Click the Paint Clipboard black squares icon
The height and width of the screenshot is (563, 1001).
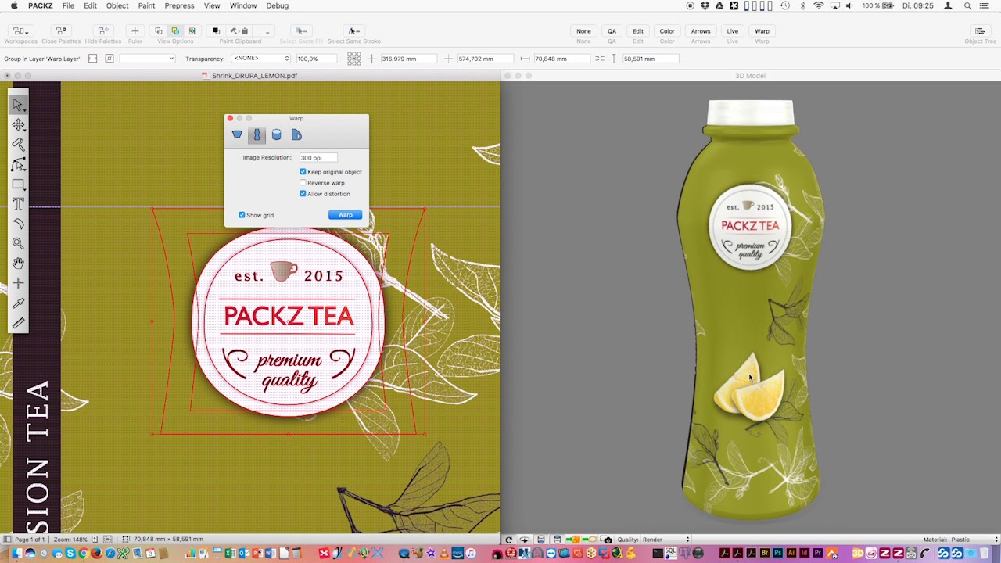217,31
